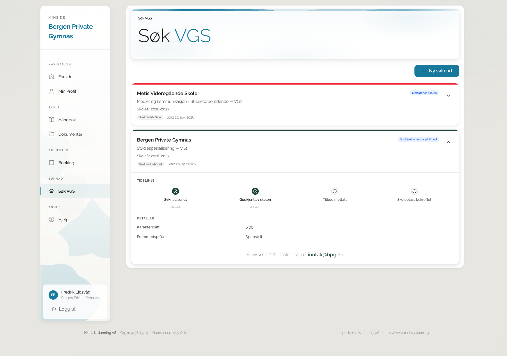
Task: Click the Godkjent av skolen timeline marker
Action: 255,191
